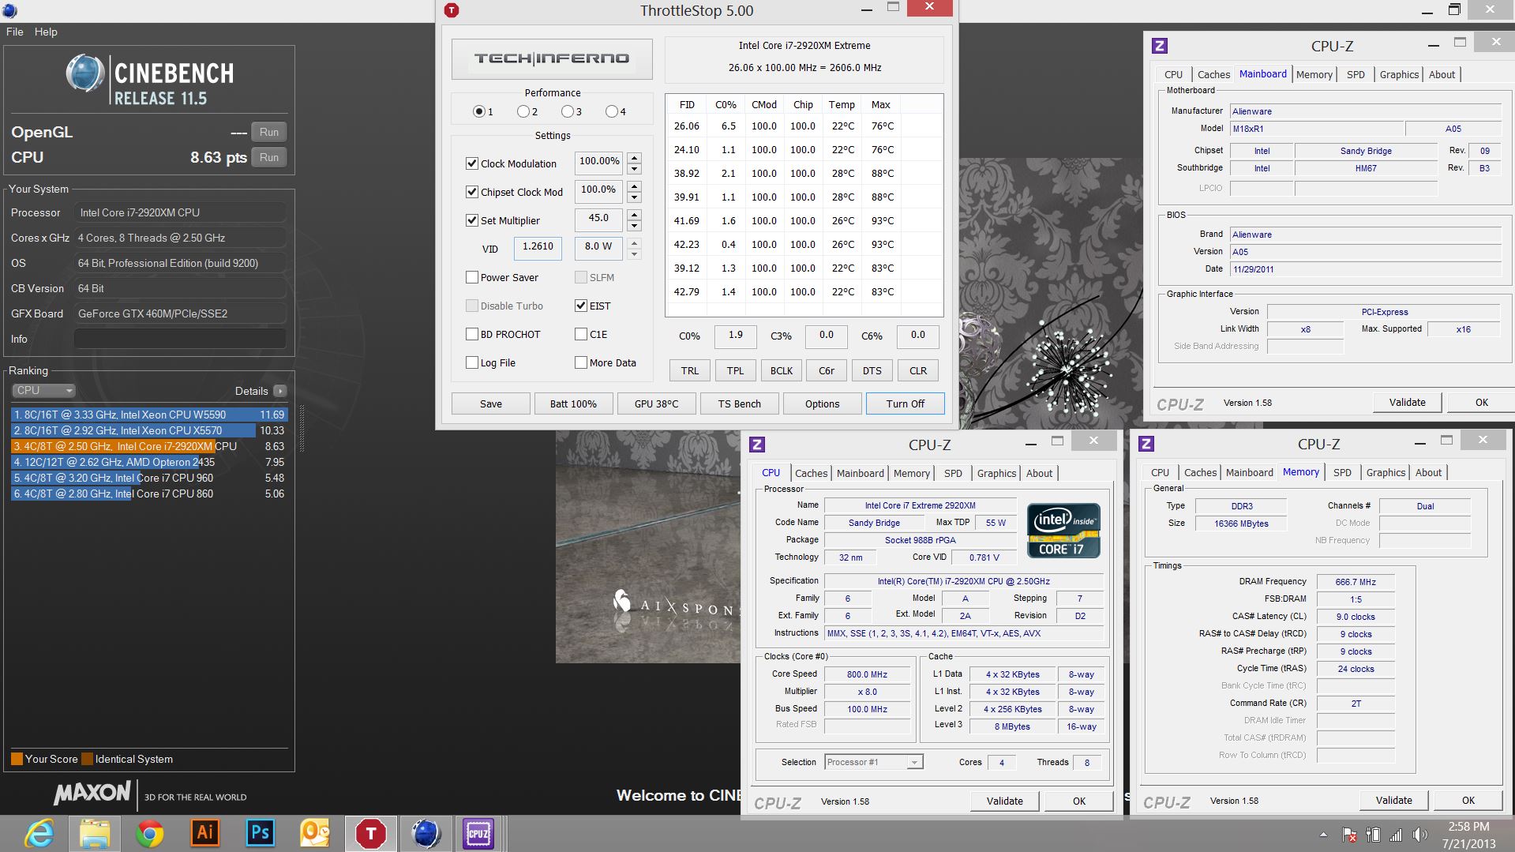Expand ranking Details arrow
This screenshot has height=852, width=1515.
(x=280, y=391)
